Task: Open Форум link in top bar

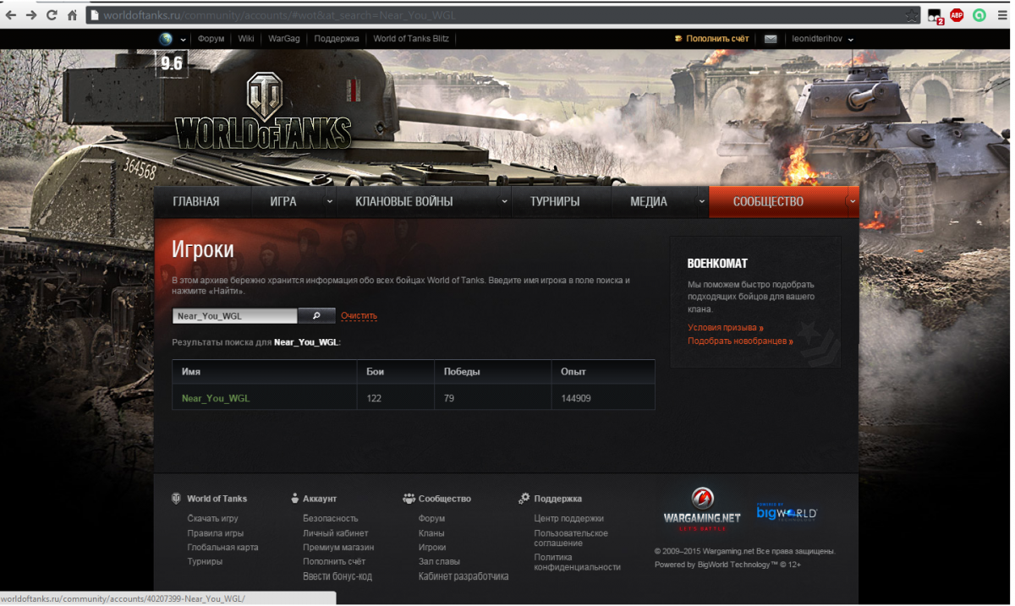Action: 211,39
